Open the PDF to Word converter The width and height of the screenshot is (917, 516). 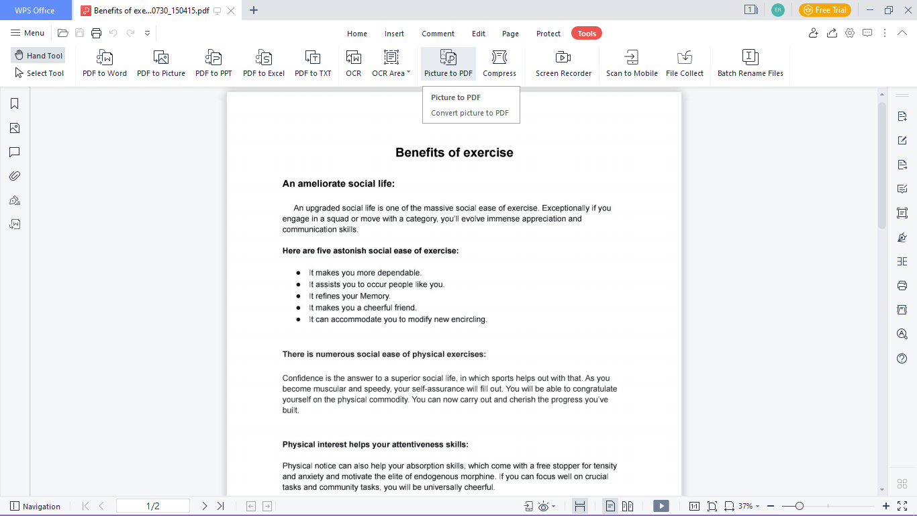point(104,64)
